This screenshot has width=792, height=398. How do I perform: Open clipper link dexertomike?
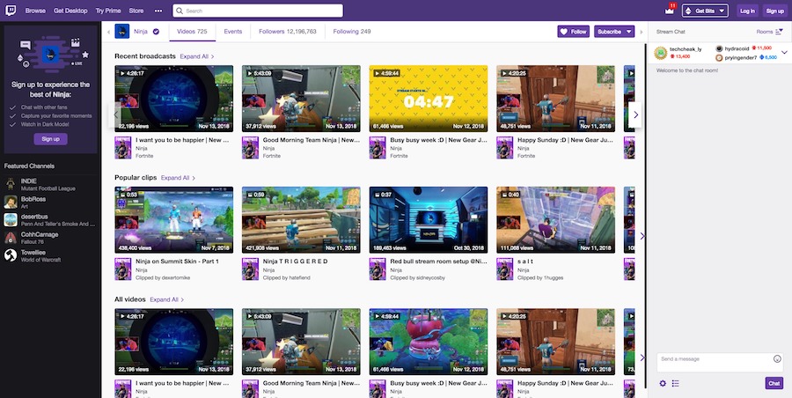(x=177, y=277)
